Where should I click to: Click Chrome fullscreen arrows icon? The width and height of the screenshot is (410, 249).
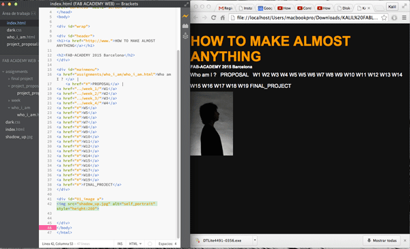405,6
